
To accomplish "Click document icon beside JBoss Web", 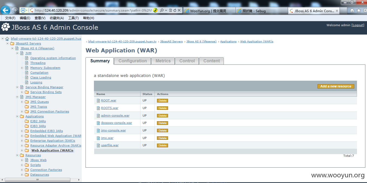I will [x=27, y=160].
